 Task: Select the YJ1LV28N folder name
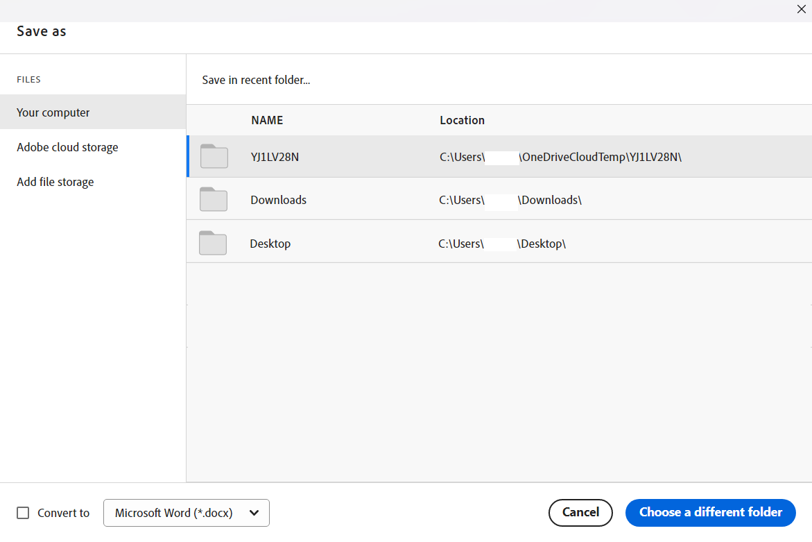tap(275, 157)
